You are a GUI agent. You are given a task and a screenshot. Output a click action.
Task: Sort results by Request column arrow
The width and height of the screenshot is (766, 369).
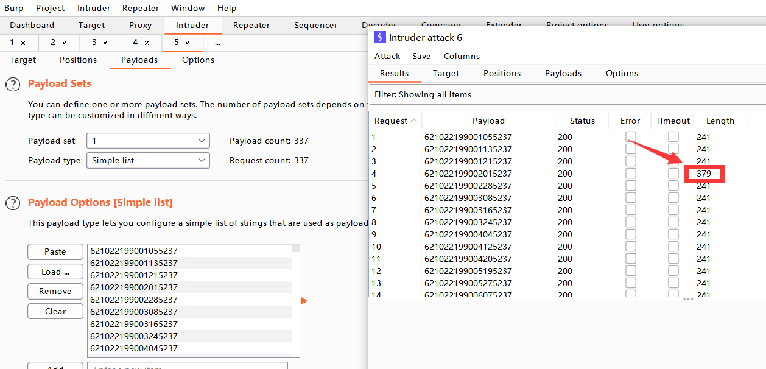(x=415, y=121)
